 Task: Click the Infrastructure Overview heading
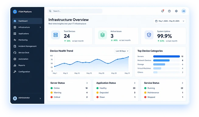pos(68,20)
